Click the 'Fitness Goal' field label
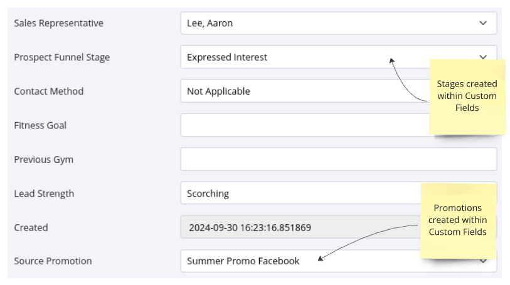Screen dimensions: 510x285 [x=40, y=125]
